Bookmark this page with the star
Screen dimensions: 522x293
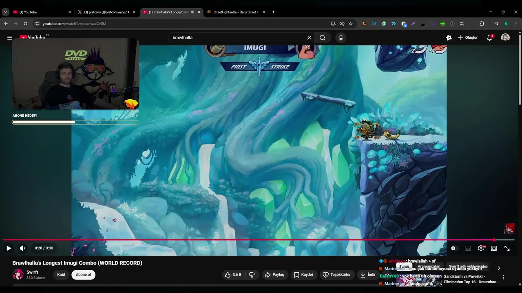[351, 24]
